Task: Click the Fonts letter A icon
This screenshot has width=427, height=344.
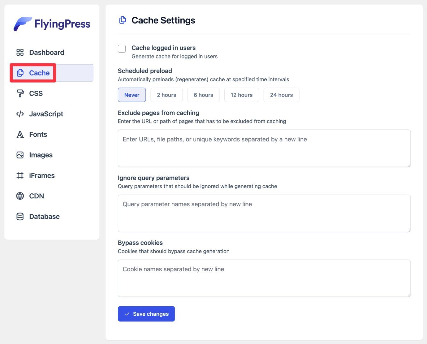Action: 20,134
